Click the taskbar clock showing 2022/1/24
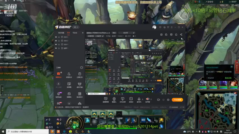239x134 pixels. point(228,132)
